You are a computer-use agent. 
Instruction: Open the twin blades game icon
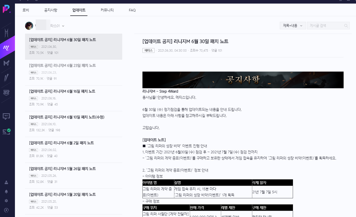(6, 78)
